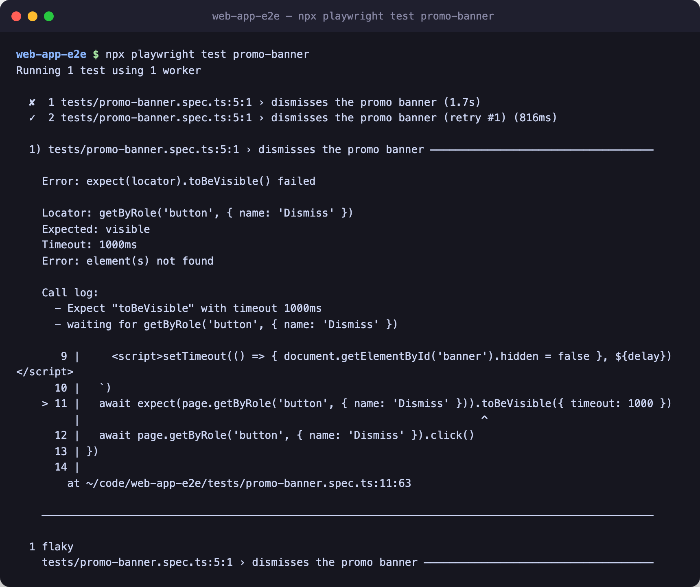
Task: Click the green dollar prompt symbol
Action: pyautogui.click(x=96, y=55)
